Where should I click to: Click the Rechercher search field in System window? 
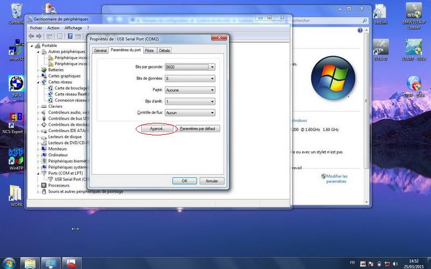point(329,20)
